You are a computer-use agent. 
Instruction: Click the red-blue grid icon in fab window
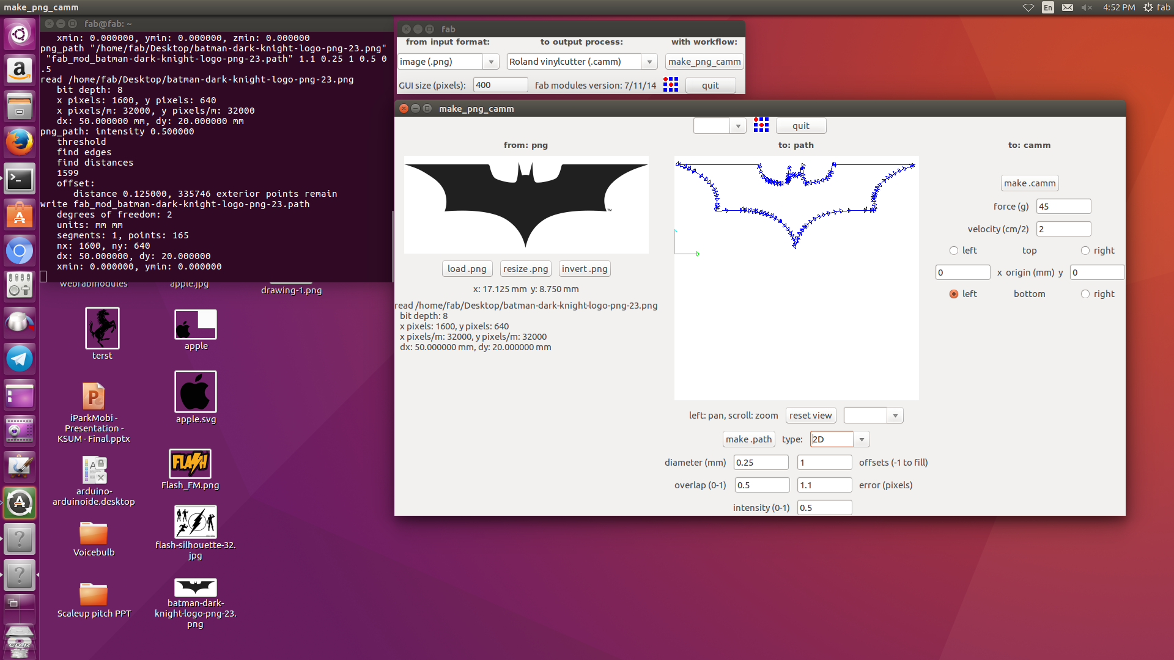(671, 85)
